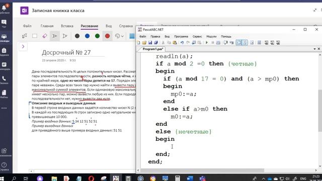Undo the last edit in PascalABC.NET
Viewport: 322px width, 181px height.
[x=182, y=42]
